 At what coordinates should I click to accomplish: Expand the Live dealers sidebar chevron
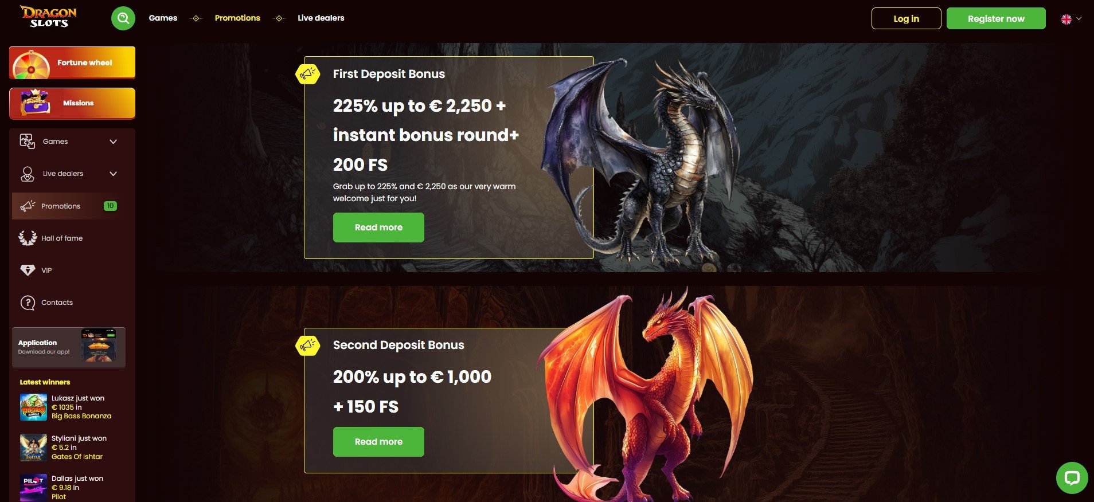tap(114, 174)
